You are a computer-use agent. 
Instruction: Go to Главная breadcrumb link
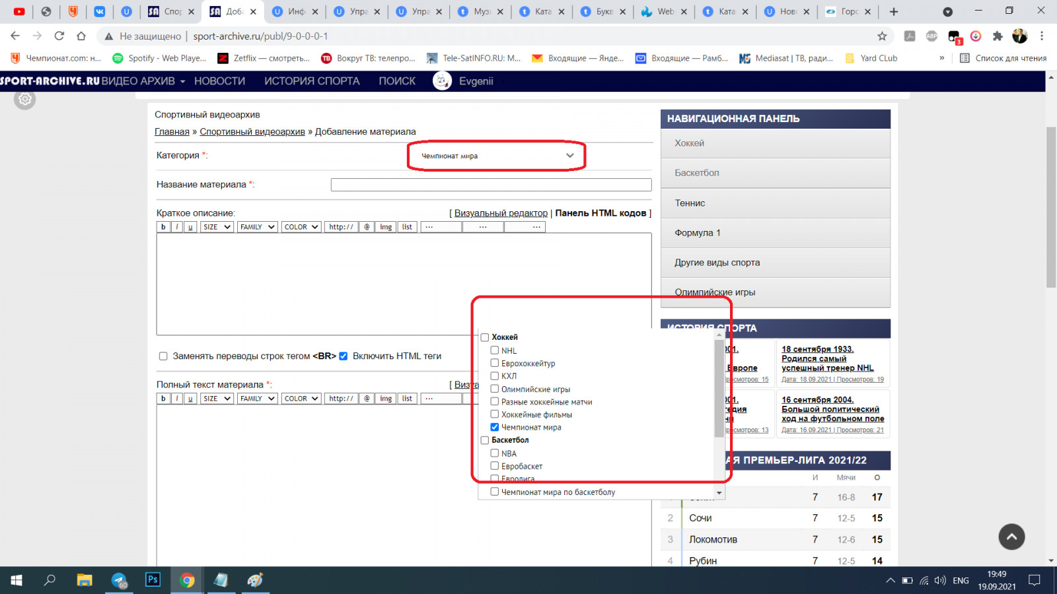click(172, 132)
